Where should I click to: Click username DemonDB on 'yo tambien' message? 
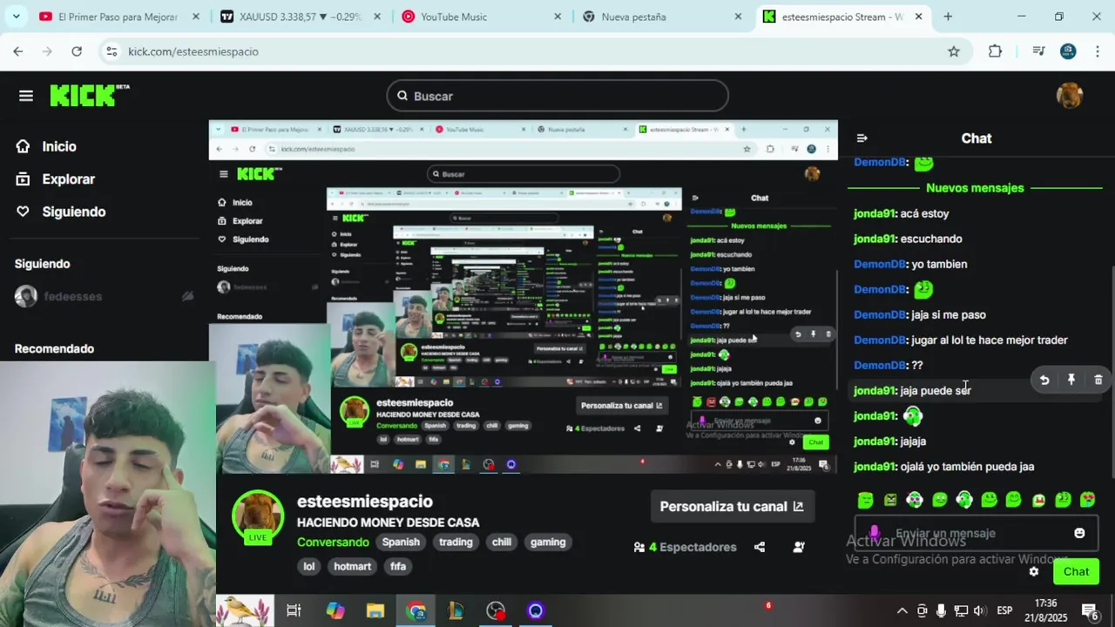tap(881, 264)
